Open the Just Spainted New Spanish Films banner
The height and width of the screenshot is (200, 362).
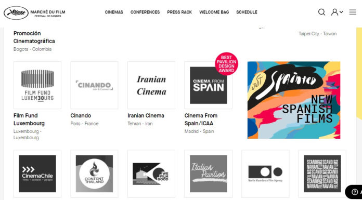[x=294, y=100]
